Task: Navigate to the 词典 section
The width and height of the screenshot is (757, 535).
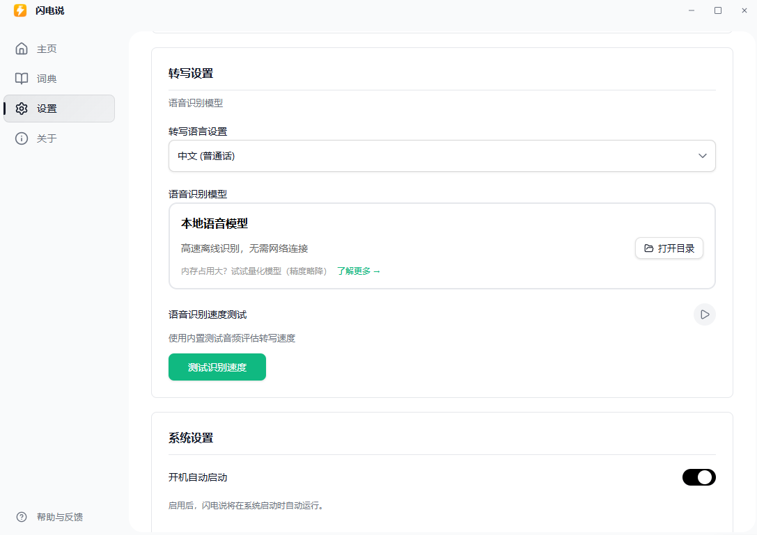Action: click(x=47, y=78)
